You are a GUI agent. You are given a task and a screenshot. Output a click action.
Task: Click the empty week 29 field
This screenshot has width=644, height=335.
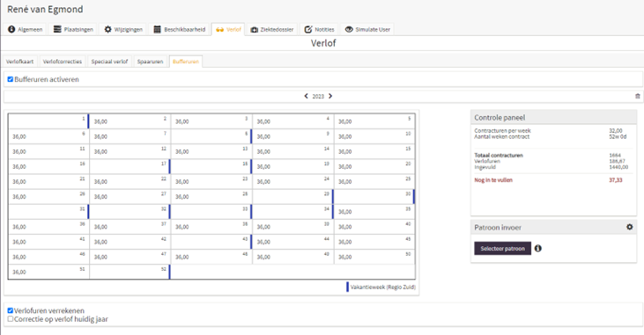292,197
